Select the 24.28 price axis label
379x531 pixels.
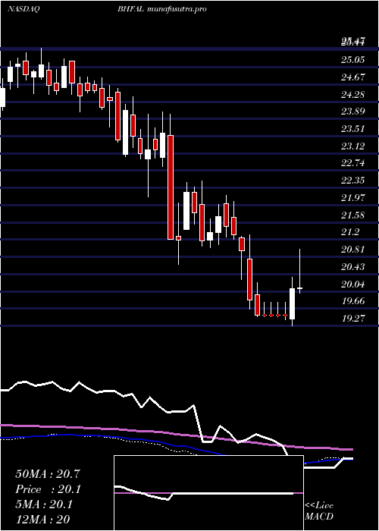click(353, 95)
